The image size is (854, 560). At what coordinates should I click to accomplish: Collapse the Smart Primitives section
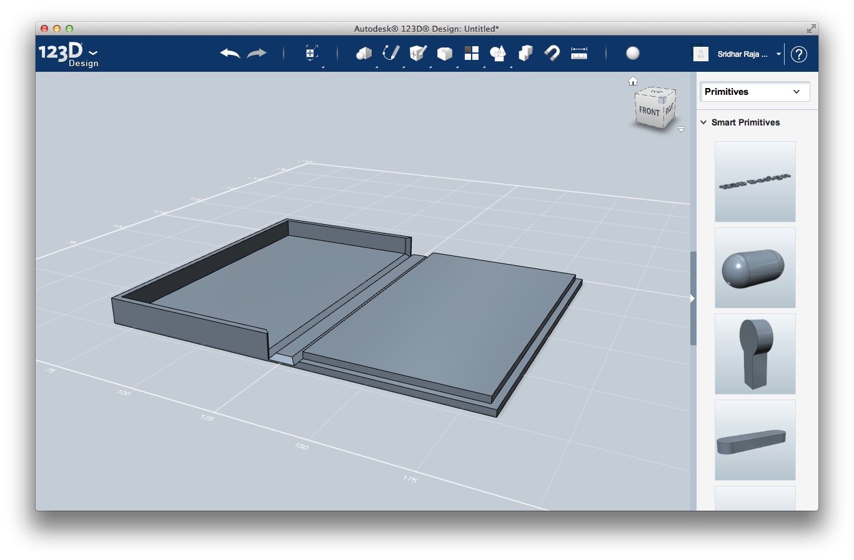(x=703, y=122)
